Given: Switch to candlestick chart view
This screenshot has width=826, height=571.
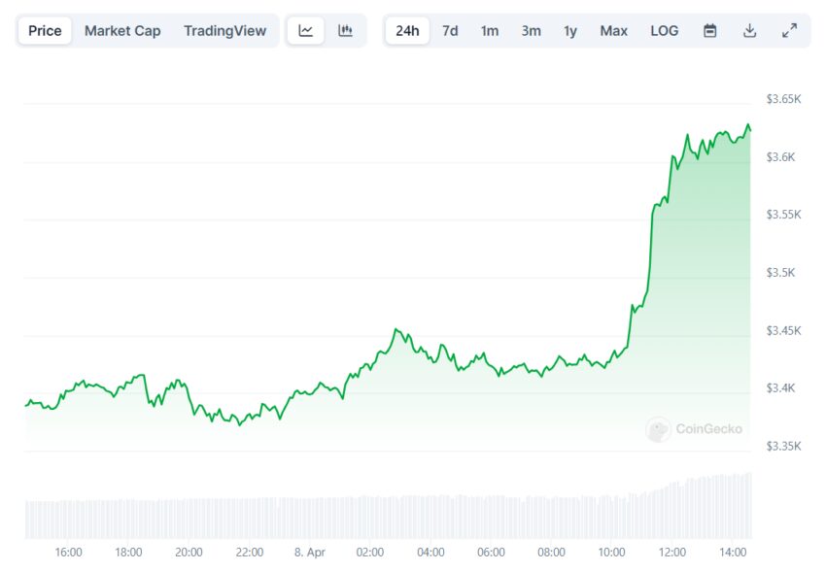Looking at the screenshot, I should click(x=345, y=30).
